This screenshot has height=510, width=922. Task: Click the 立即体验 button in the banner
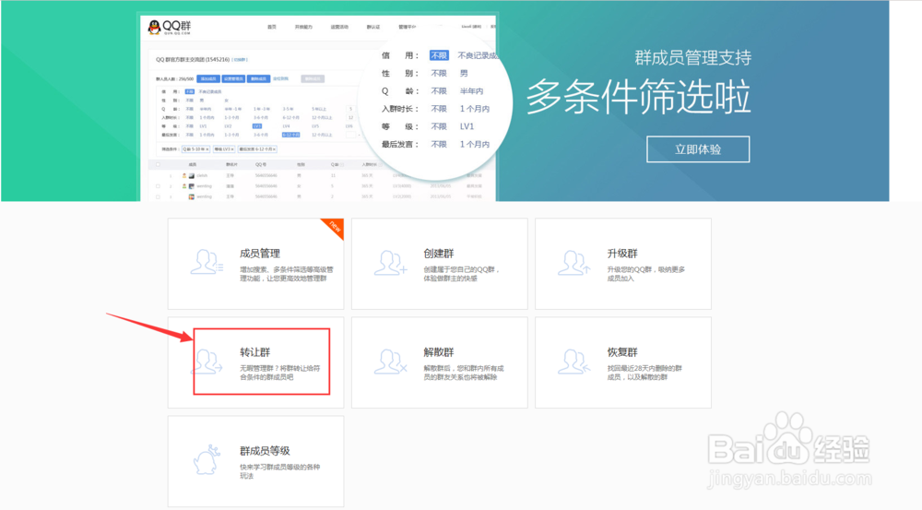698,149
